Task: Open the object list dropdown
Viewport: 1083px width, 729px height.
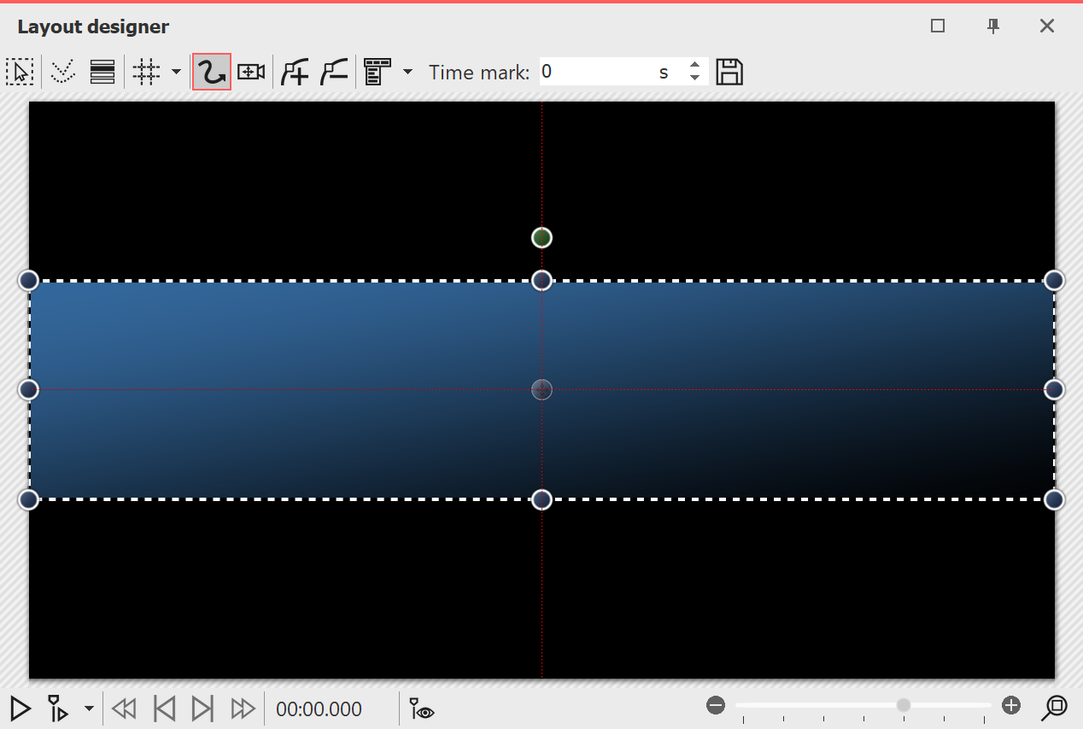Action: click(408, 72)
